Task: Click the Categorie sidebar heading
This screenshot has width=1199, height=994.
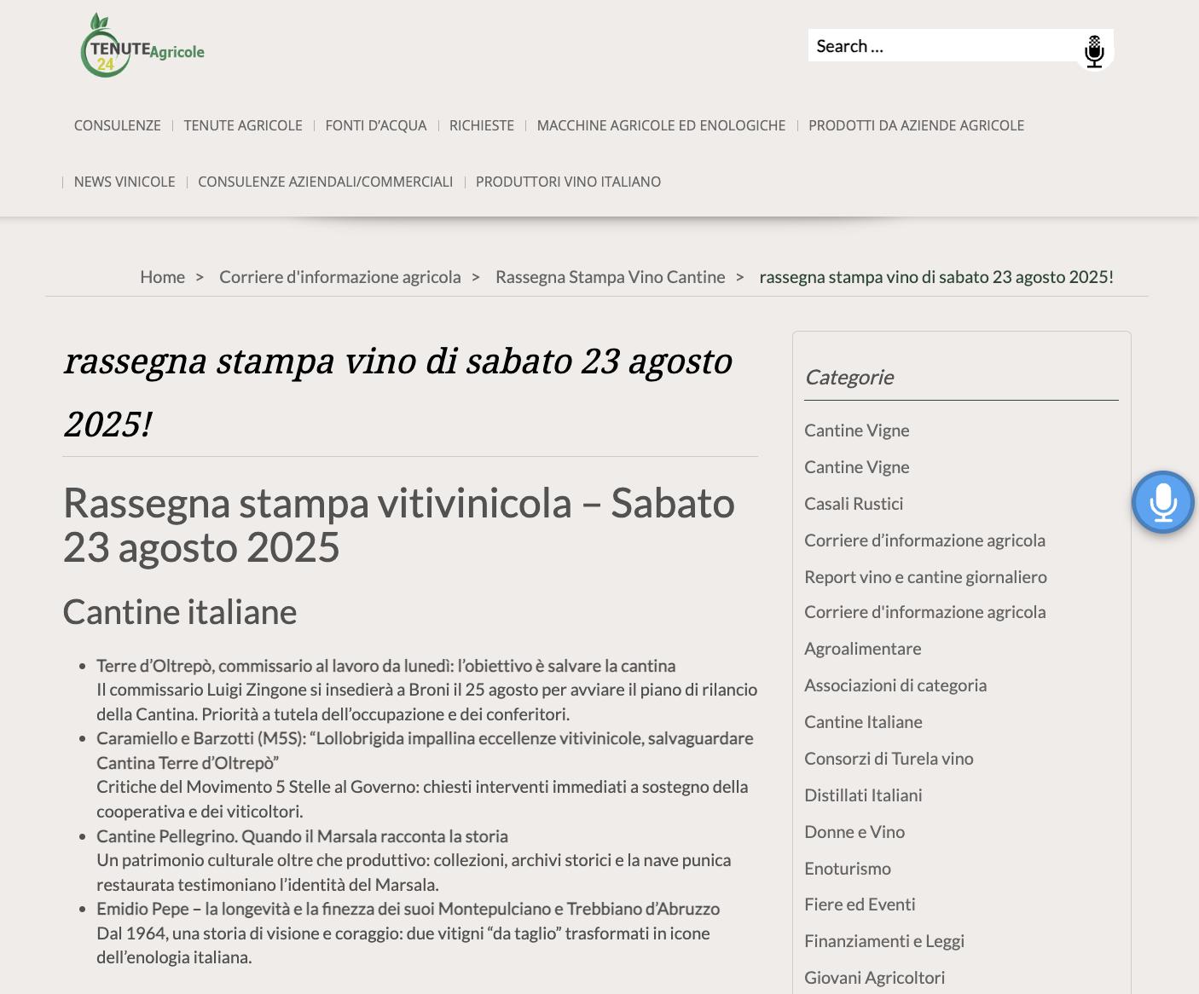Action: point(849,377)
